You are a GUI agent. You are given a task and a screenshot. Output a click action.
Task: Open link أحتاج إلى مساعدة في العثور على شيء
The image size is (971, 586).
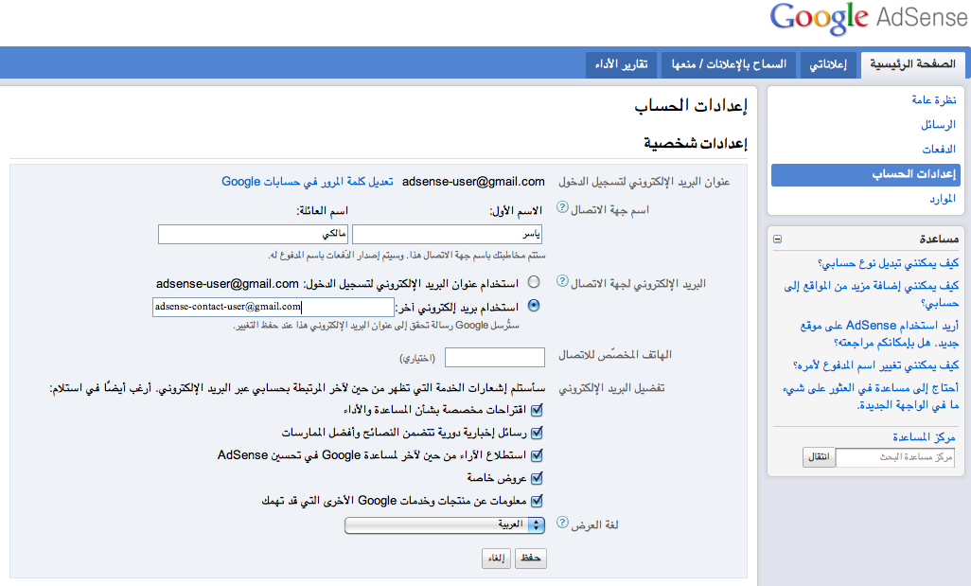(871, 397)
